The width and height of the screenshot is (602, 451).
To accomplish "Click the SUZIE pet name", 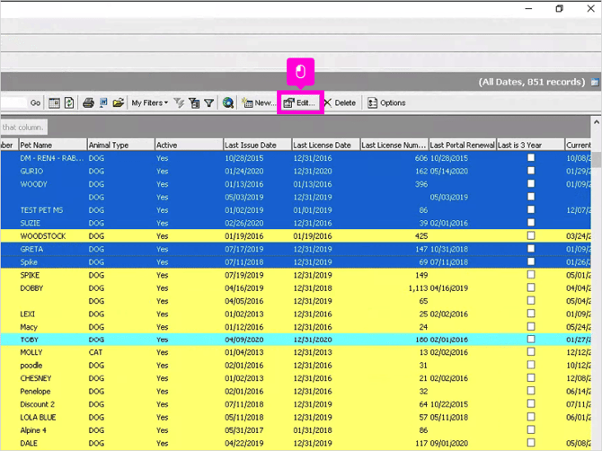I will pyautogui.click(x=30, y=223).
